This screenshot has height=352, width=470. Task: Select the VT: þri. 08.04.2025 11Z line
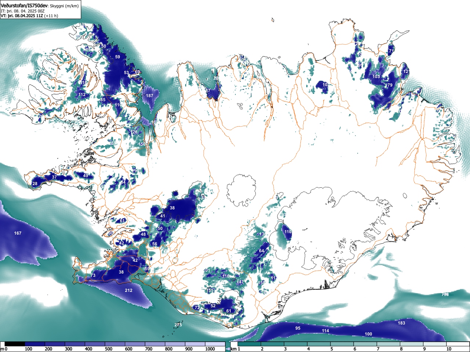(22, 16)
